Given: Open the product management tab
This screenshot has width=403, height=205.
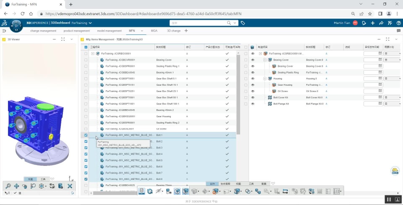Looking at the screenshot, I should pyautogui.click(x=76, y=31).
